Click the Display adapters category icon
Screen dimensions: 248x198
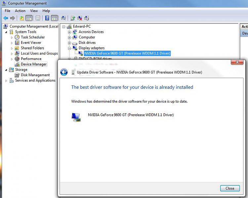tap(75, 48)
